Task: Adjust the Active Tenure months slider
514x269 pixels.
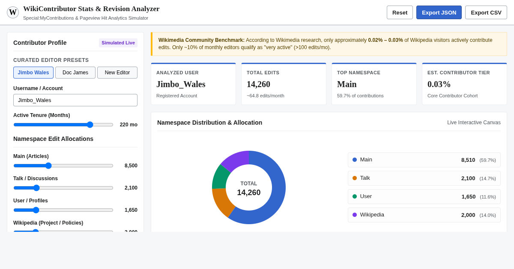Action: [x=63, y=125]
